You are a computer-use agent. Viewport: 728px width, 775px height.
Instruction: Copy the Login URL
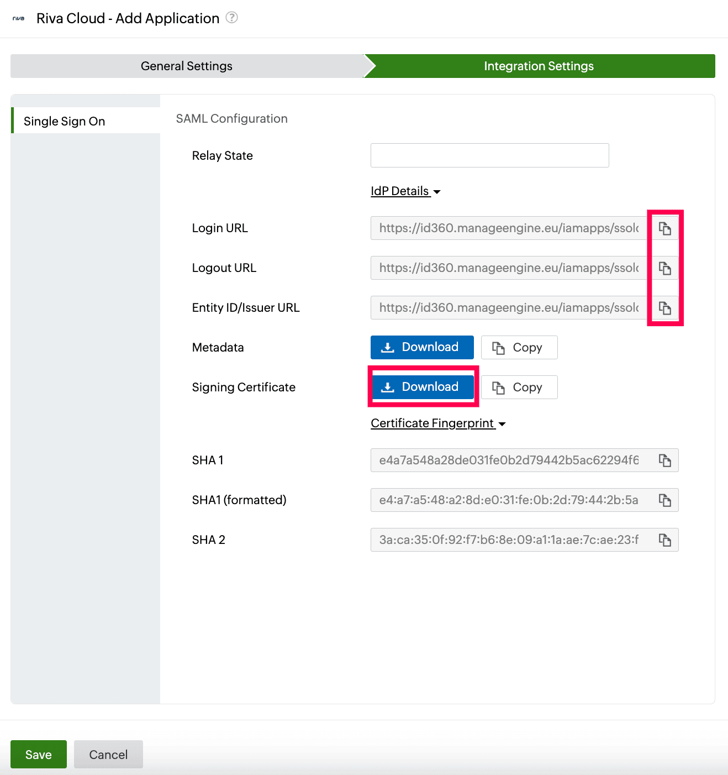pyautogui.click(x=664, y=228)
